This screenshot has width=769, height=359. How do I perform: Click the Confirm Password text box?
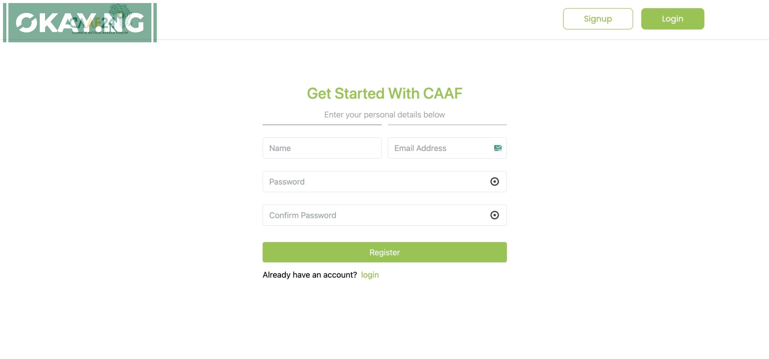coord(375,215)
